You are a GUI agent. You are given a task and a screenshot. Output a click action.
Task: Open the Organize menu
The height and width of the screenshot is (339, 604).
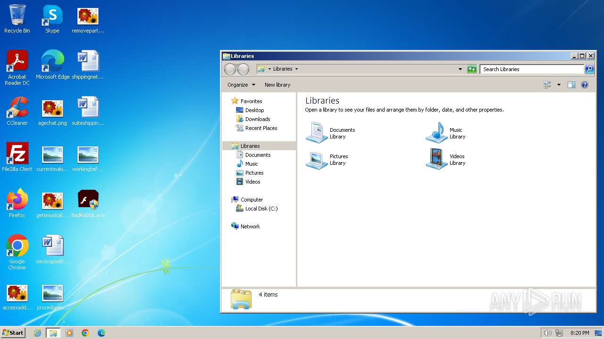click(241, 85)
